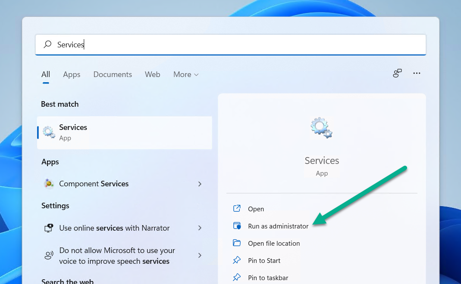Expand Use online services with Narrator arrow
The image size is (461, 284).
200,228
